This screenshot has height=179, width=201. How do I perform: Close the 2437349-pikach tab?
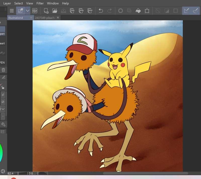58,18
